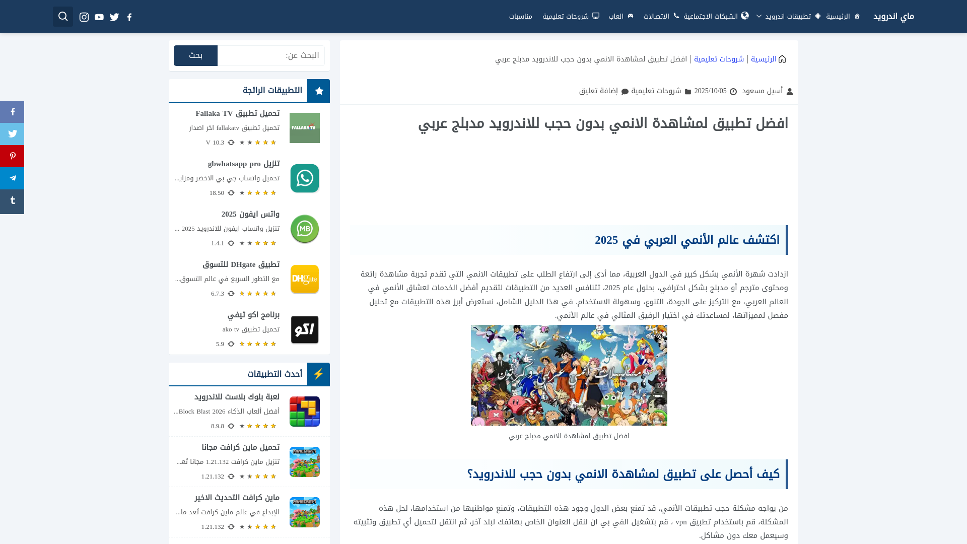Screen dimensions: 967x544
Task: Click the بحث search button
Action: pyautogui.click(x=195, y=55)
